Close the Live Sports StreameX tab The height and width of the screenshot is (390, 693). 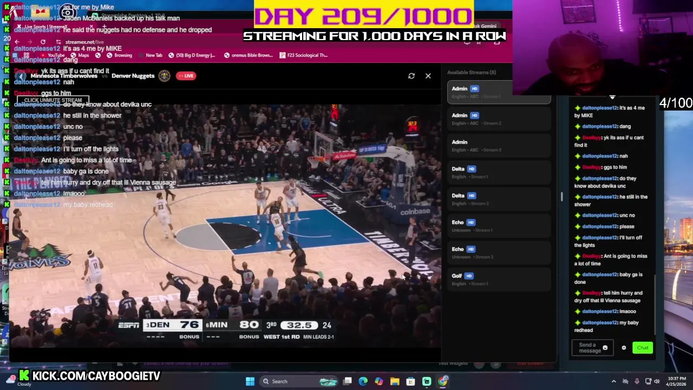(91, 27)
